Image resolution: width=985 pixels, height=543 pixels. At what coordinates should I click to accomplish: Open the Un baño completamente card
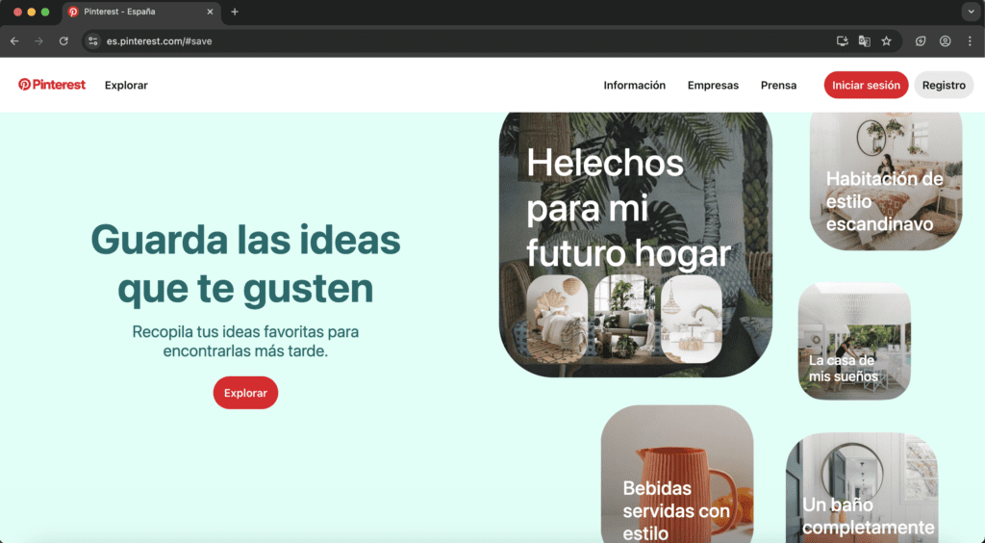(862, 488)
